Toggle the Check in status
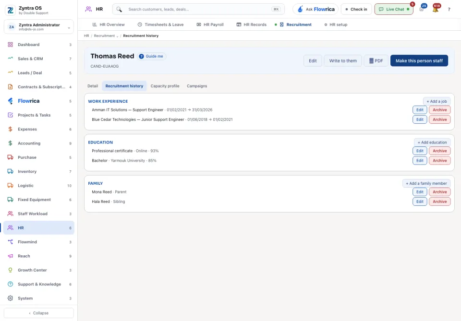This screenshot has height=321, width=461. pos(356,9)
